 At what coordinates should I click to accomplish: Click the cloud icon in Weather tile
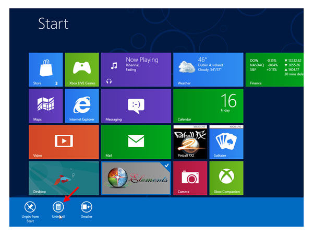(x=187, y=67)
